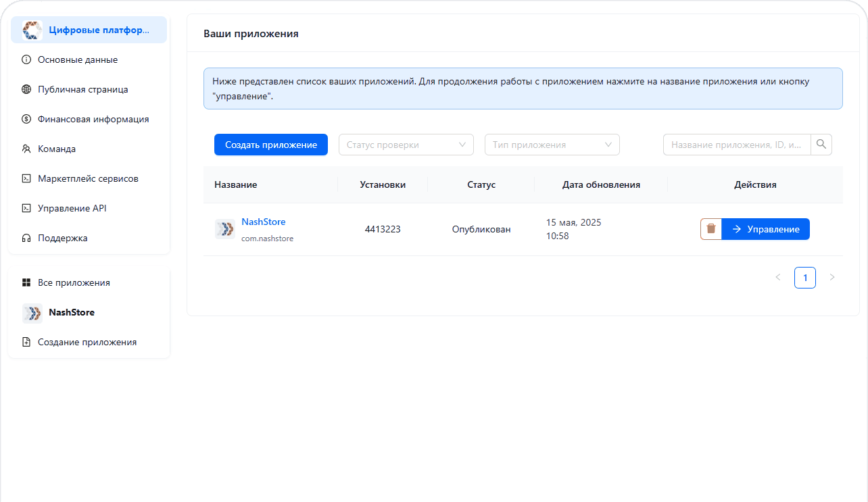The width and height of the screenshot is (868, 502).
Task: Click the file-plus icon beside Создание приложения
Action: click(x=26, y=342)
